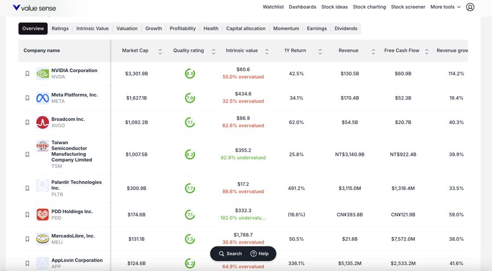Click the Company name column header

(x=42, y=50)
